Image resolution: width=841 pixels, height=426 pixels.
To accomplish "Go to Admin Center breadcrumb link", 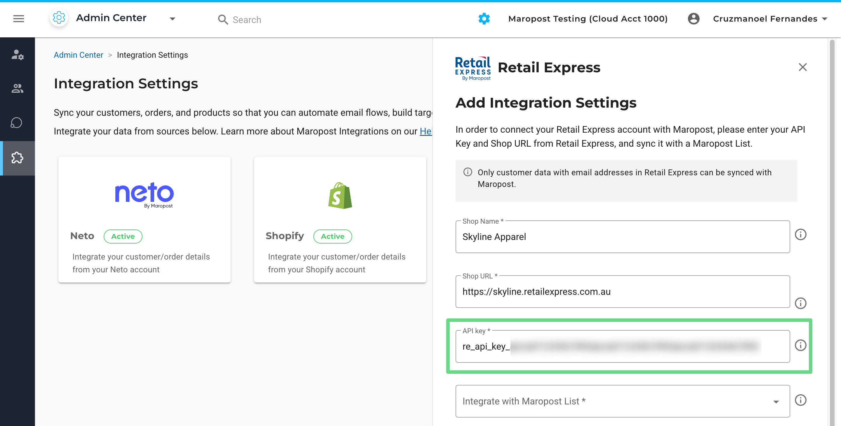I will tap(78, 55).
